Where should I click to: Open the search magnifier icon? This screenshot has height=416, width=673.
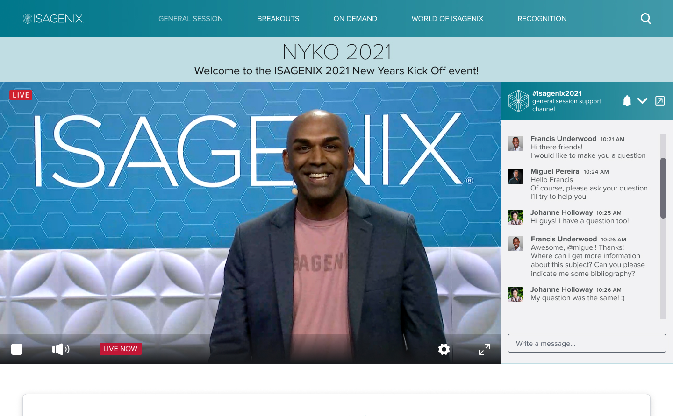pos(646,19)
